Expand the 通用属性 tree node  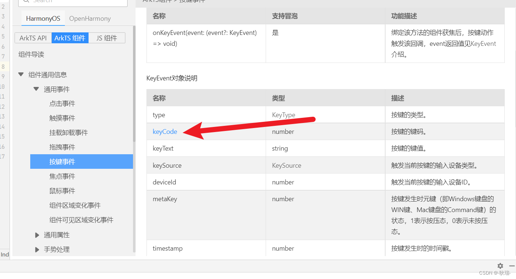point(37,235)
